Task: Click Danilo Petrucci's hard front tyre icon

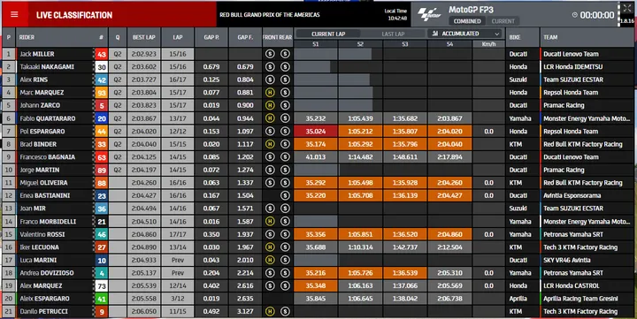Action: click(270, 311)
